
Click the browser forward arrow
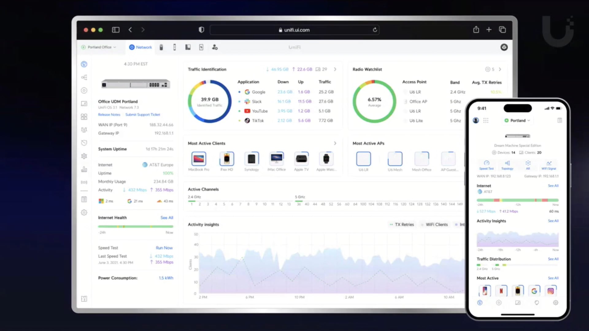click(x=143, y=30)
